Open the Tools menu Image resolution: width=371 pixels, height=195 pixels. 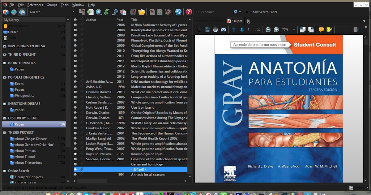(65, 5)
